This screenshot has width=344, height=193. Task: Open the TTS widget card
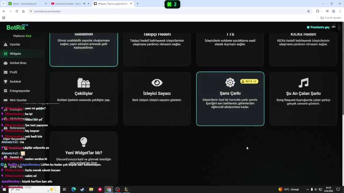point(230,50)
